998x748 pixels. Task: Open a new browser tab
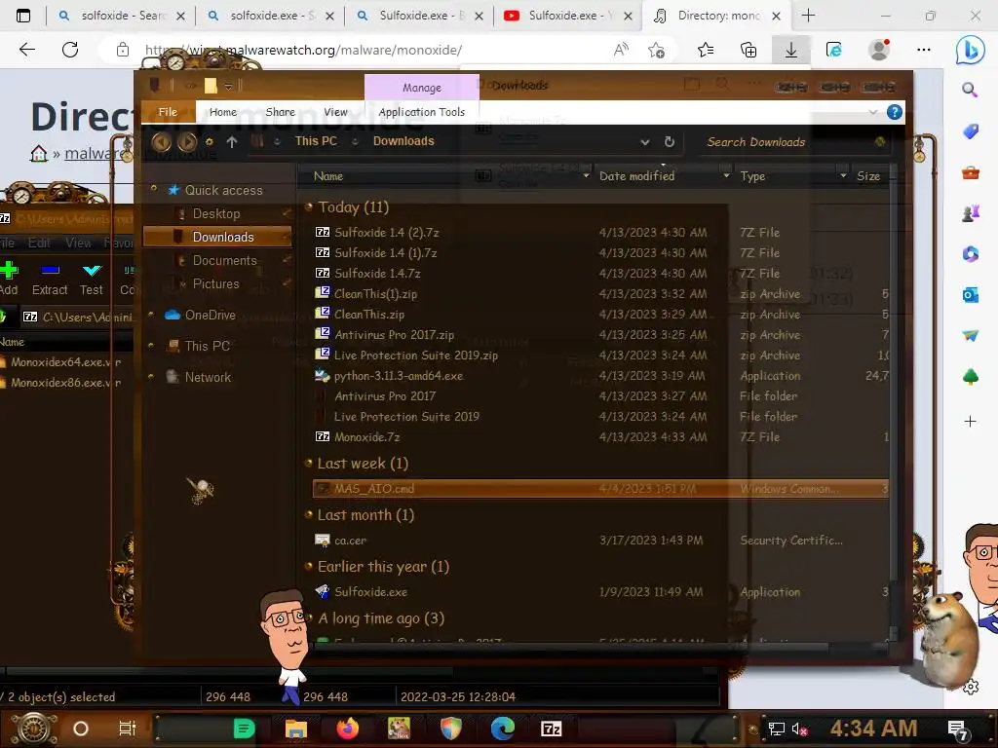pos(808,16)
